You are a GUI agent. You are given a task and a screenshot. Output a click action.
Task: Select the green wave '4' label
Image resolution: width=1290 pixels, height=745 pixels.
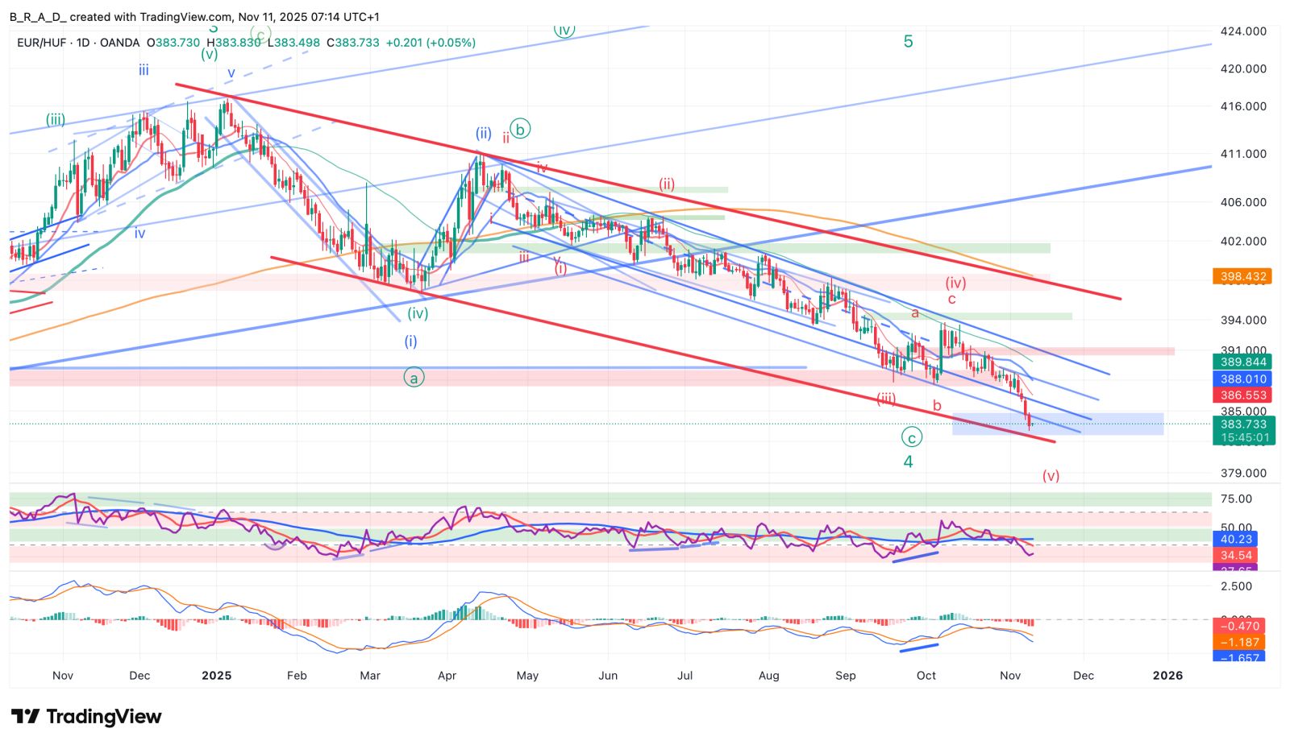click(908, 461)
